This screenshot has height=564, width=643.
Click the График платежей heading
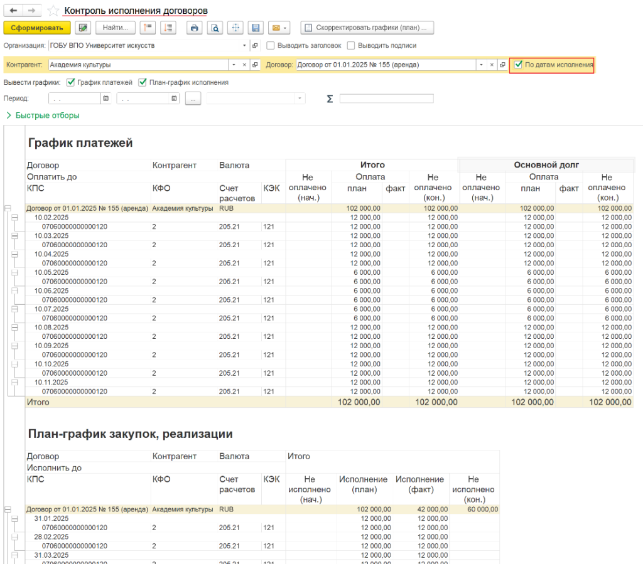point(80,143)
